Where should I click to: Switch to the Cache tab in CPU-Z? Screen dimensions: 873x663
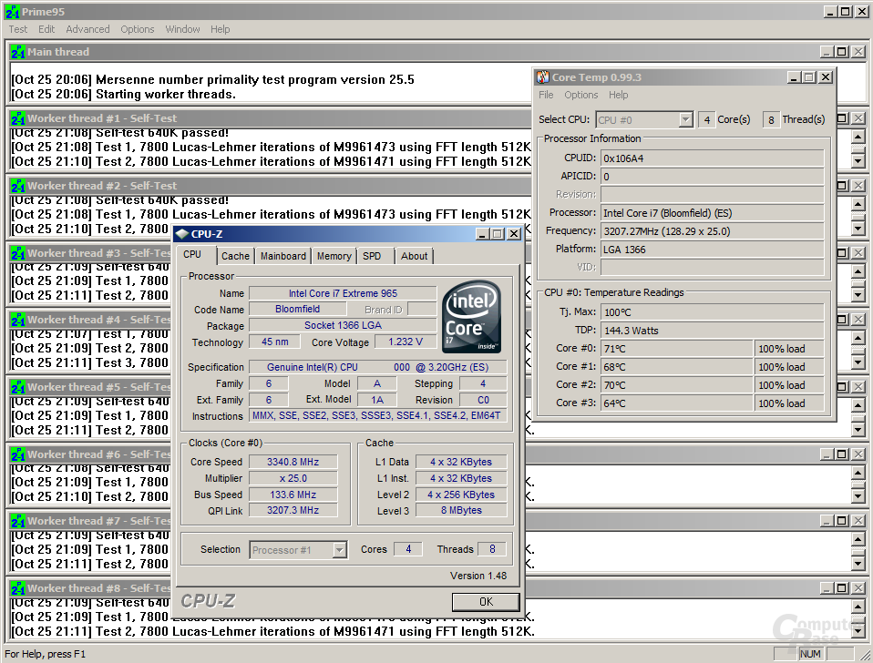click(235, 256)
